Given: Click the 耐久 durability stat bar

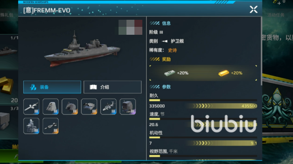Looking at the screenshot, I should (x=203, y=100).
